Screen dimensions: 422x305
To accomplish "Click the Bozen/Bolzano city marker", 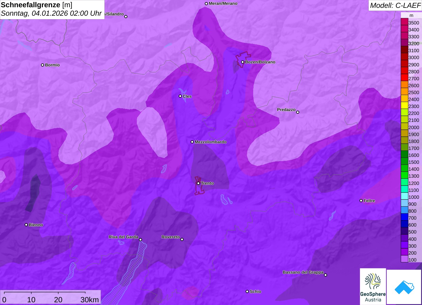I will click(x=242, y=62).
